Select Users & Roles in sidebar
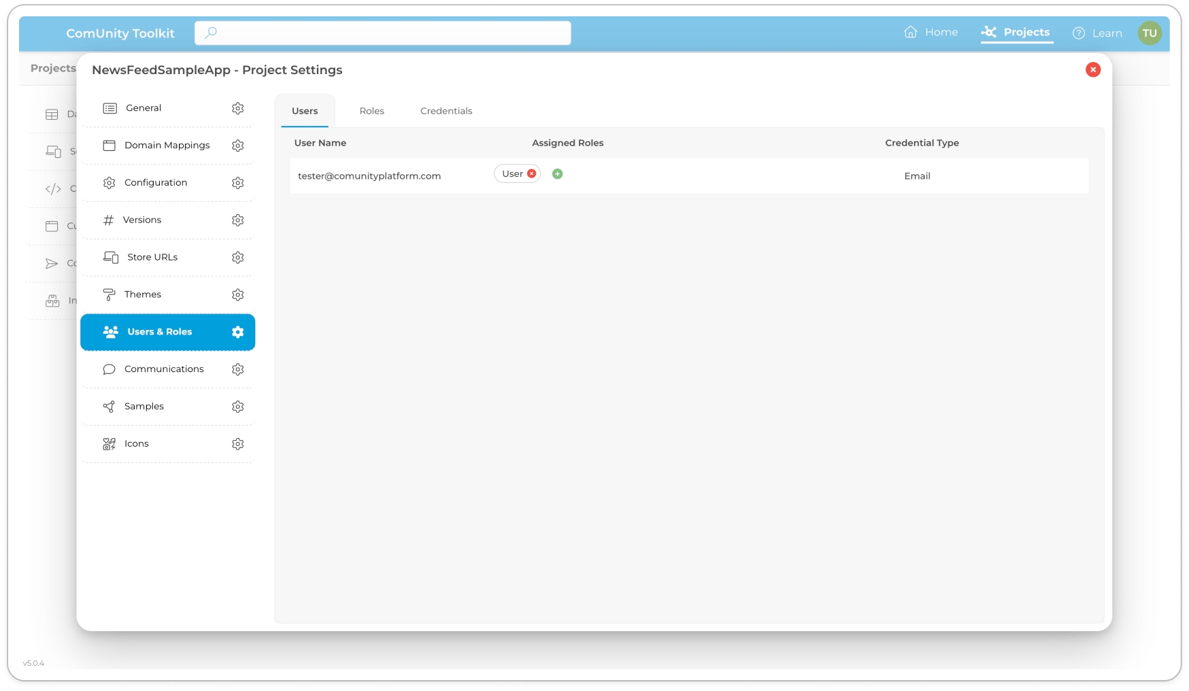The width and height of the screenshot is (1189, 691). click(160, 332)
